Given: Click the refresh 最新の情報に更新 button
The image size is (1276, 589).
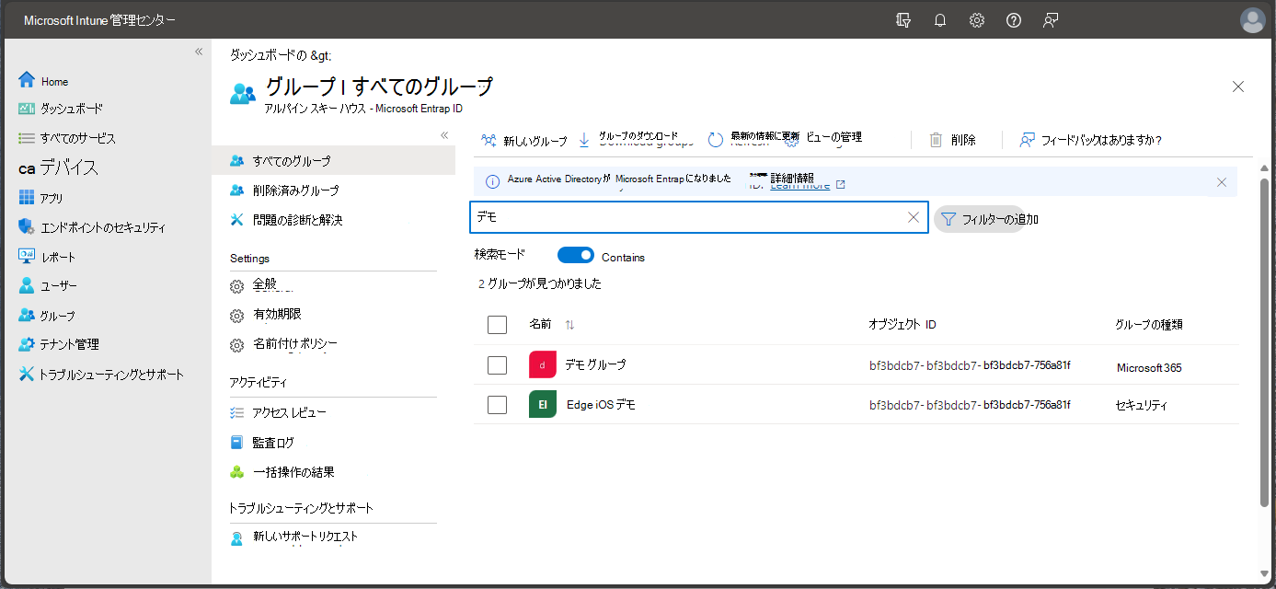Looking at the screenshot, I should (x=753, y=139).
